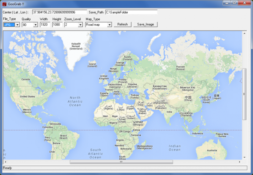Click the Sverige (Sweden) label on map
The width and height of the screenshot is (253, 175).
pos(120,64)
